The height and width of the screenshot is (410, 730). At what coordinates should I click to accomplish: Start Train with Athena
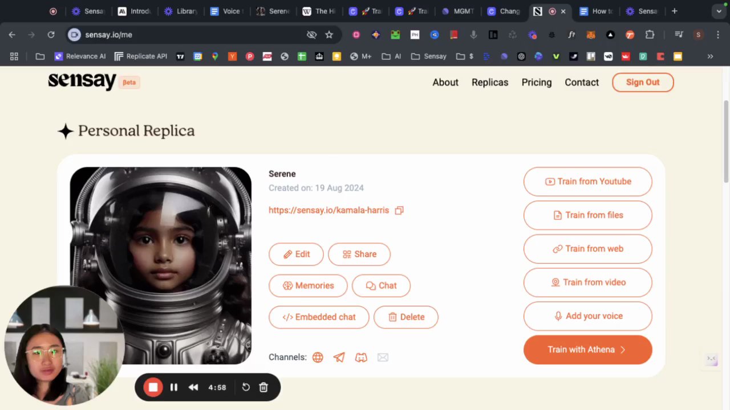click(587, 350)
